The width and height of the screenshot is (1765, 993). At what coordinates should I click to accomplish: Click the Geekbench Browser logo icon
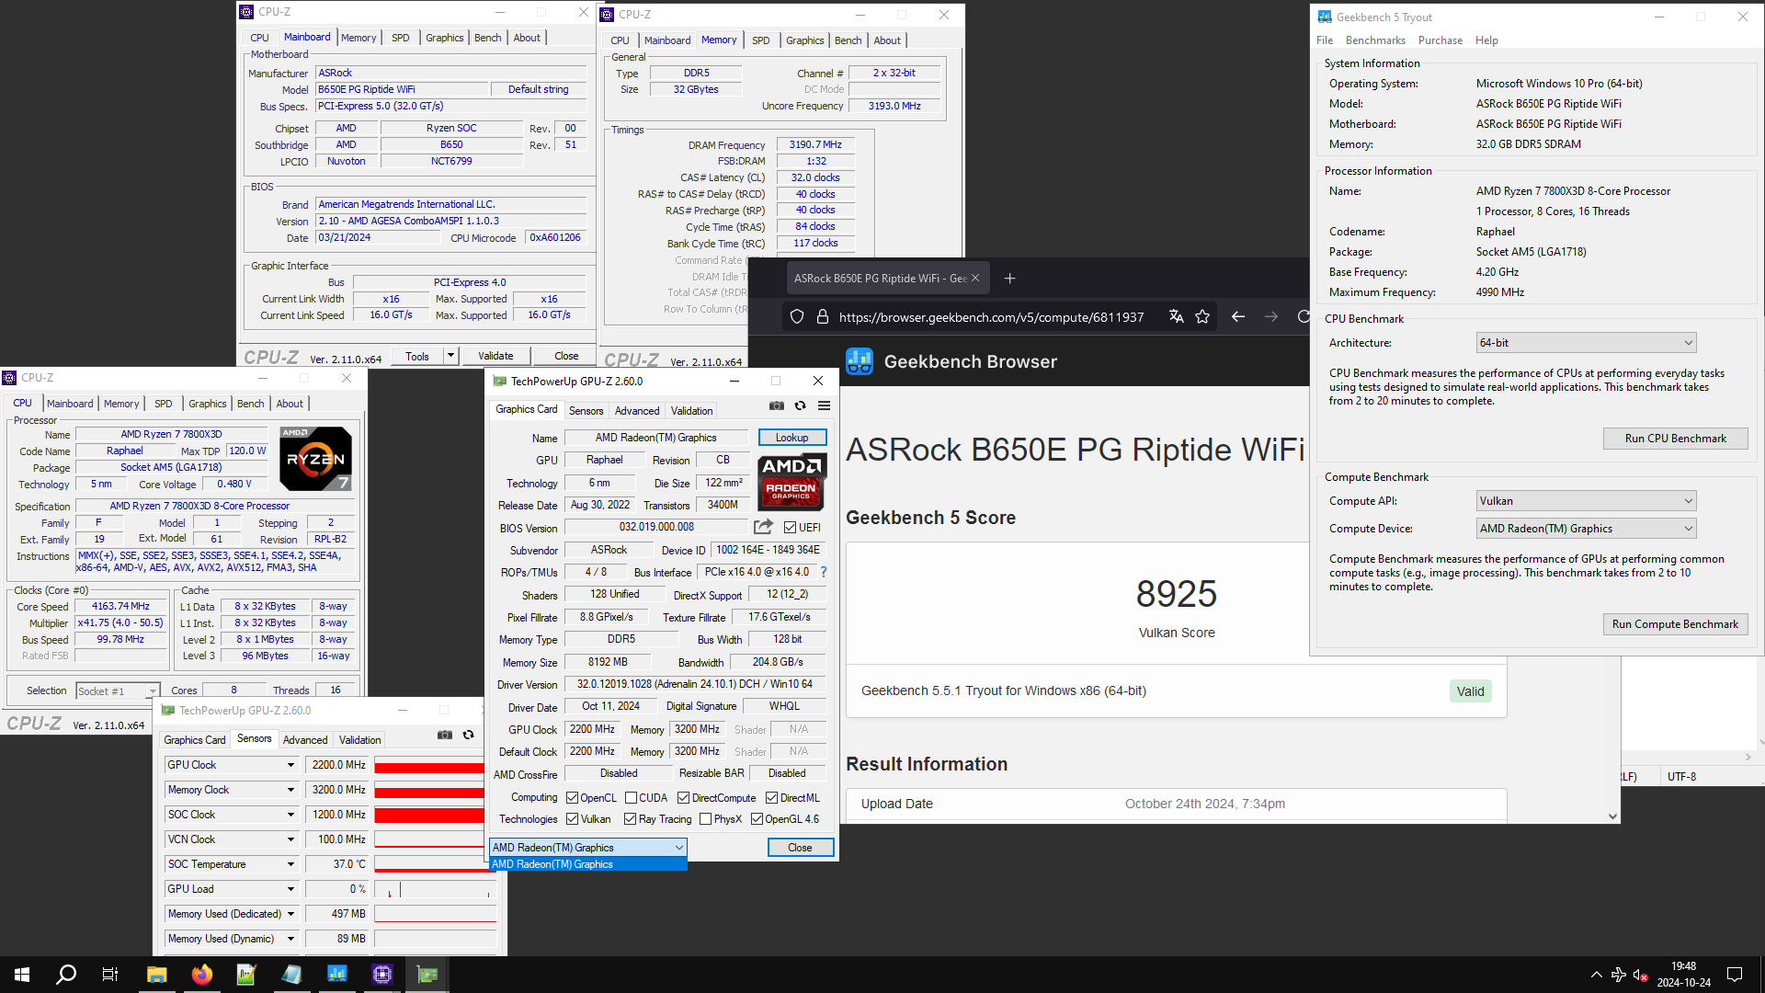(x=860, y=361)
